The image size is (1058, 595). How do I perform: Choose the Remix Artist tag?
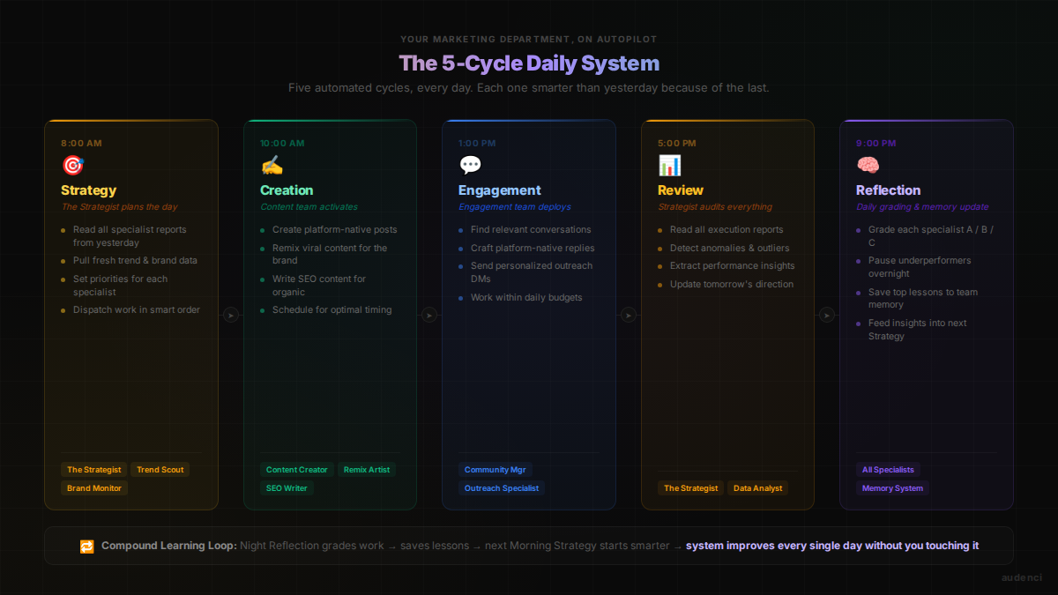(367, 470)
